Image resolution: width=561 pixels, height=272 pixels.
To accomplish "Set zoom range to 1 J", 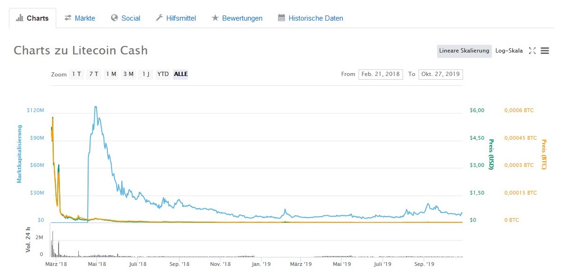I will point(146,75).
